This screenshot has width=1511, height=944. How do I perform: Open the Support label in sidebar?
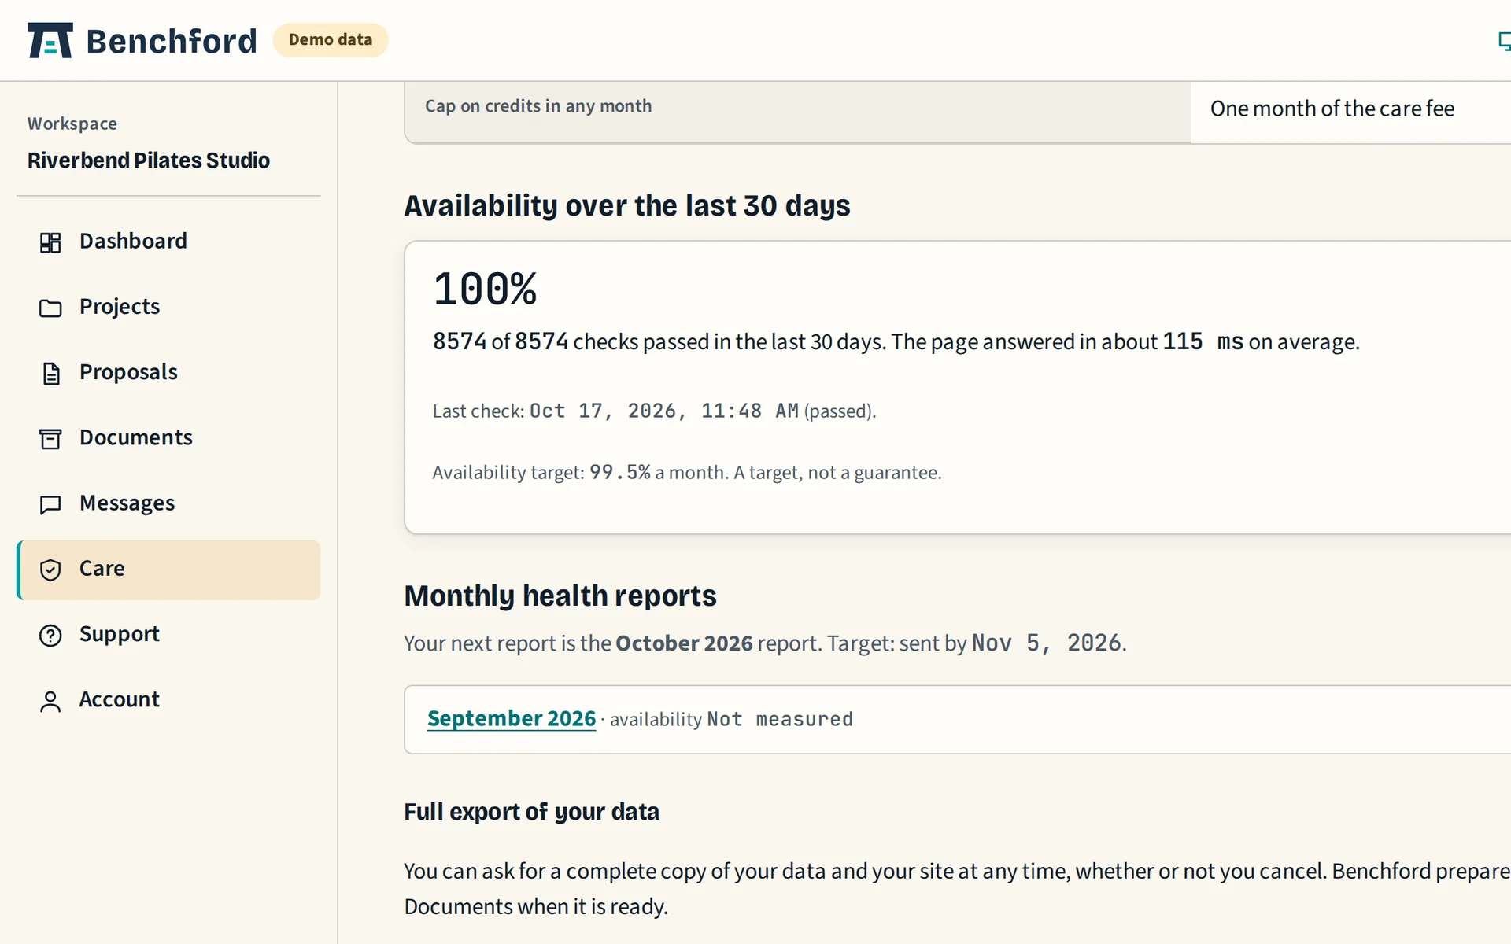click(x=119, y=634)
